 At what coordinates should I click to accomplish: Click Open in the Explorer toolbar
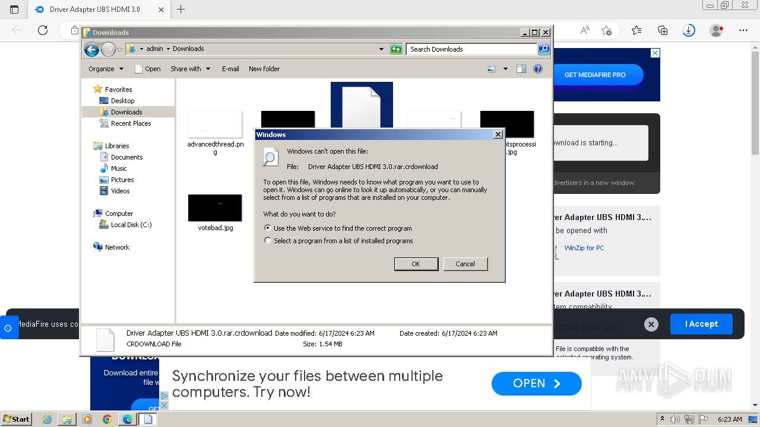point(147,69)
